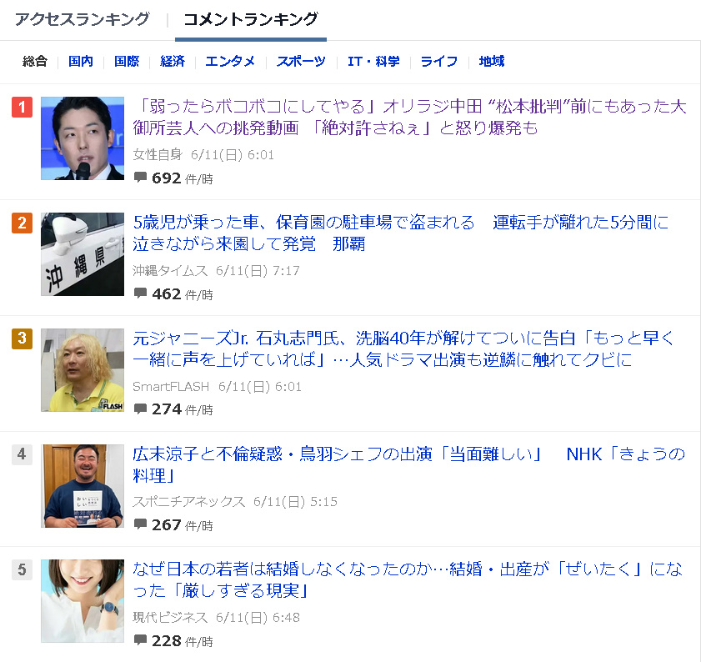The height and width of the screenshot is (662, 701).
Task: Click the smiling woman with watch thumbnail
Action: point(83,601)
